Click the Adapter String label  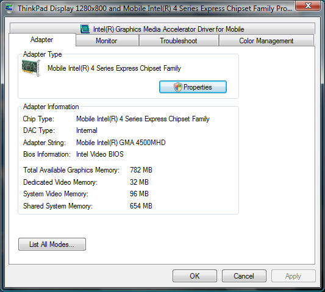pos(45,143)
